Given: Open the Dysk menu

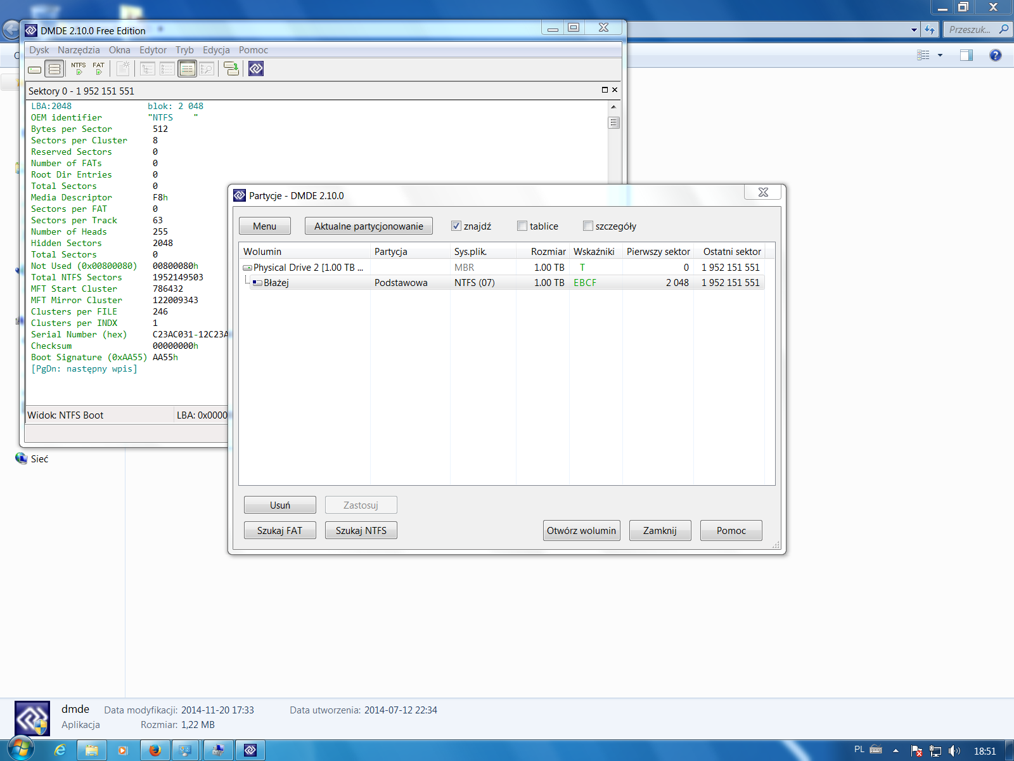Looking at the screenshot, I should point(39,50).
